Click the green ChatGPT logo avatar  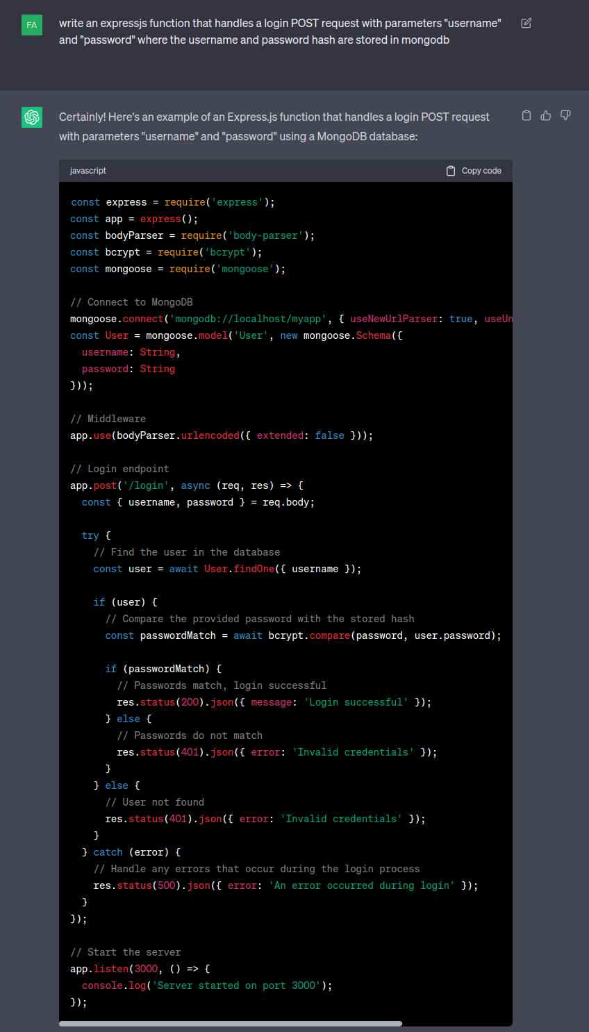[x=32, y=117]
